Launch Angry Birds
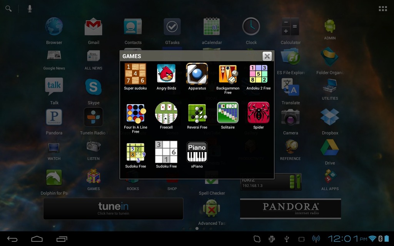This screenshot has height=246, width=394. (x=166, y=74)
